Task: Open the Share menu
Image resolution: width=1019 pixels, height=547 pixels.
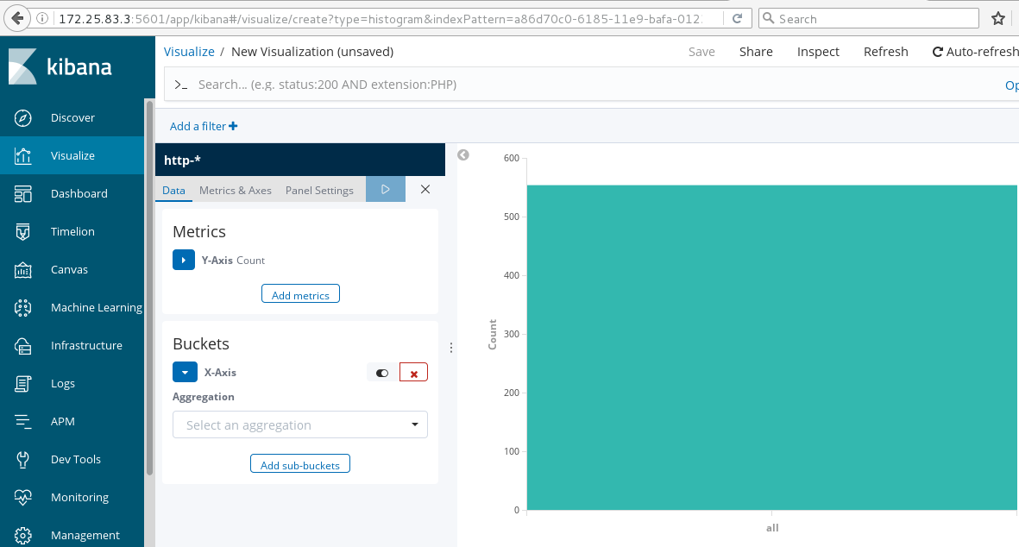Action: point(756,52)
